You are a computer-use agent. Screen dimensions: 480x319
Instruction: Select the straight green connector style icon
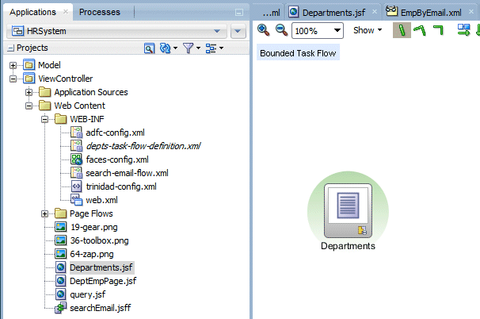(402, 30)
